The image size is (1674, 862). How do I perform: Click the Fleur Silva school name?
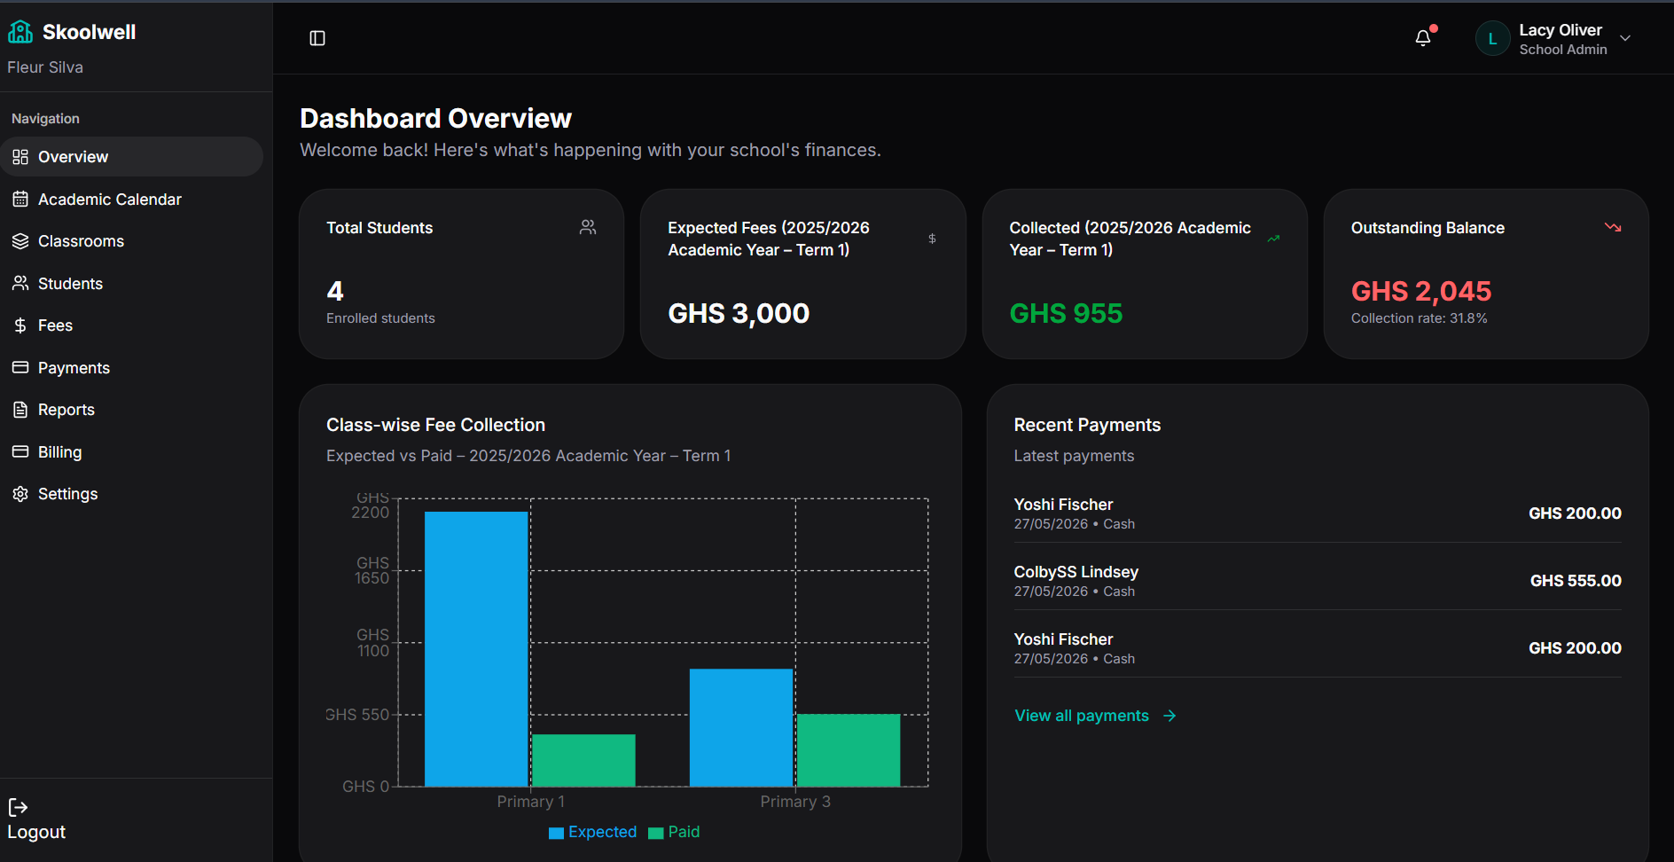point(45,67)
